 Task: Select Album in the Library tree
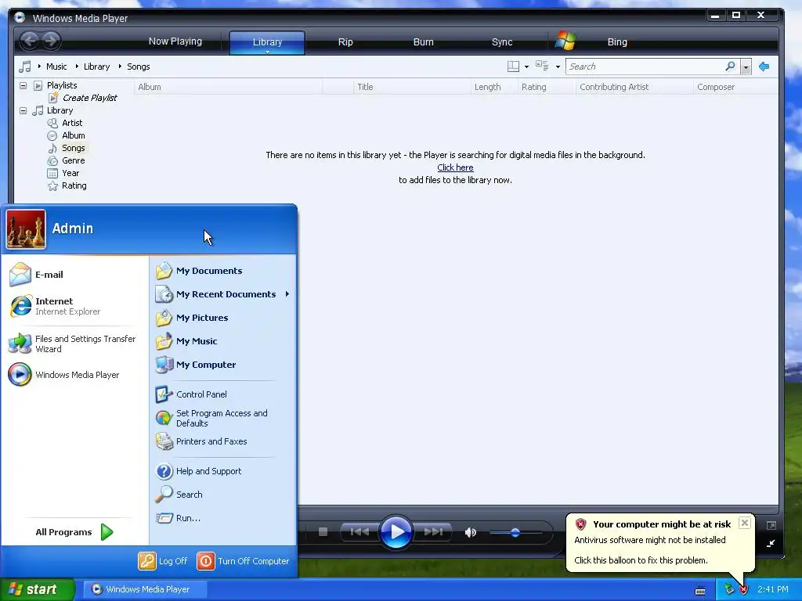coord(73,135)
